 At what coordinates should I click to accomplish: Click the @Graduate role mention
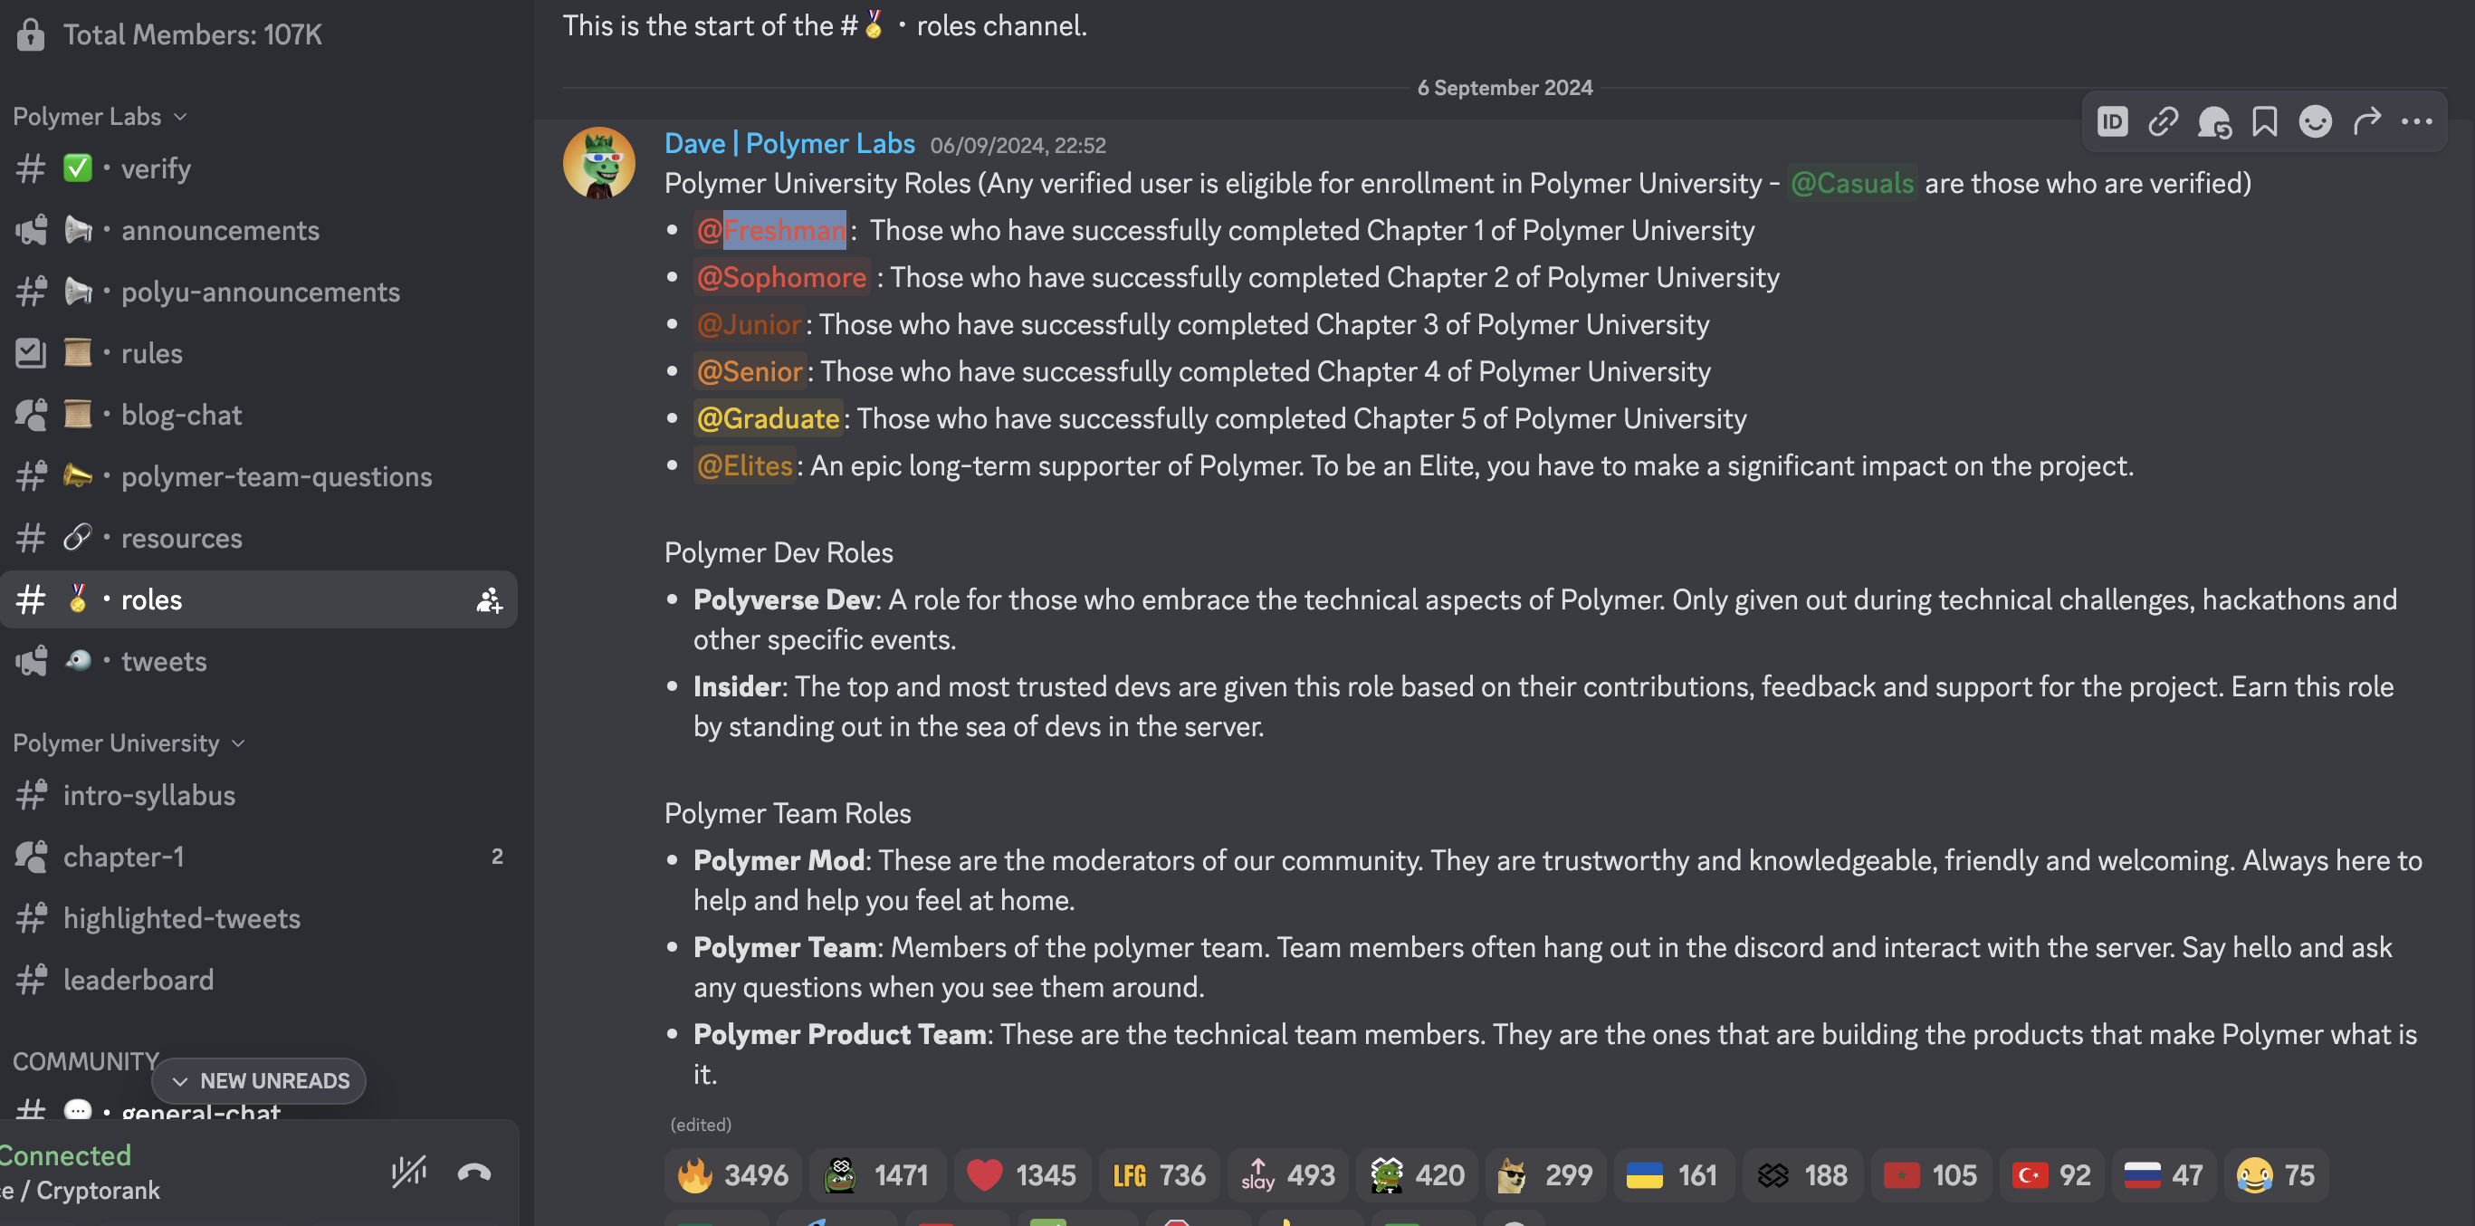click(768, 419)
